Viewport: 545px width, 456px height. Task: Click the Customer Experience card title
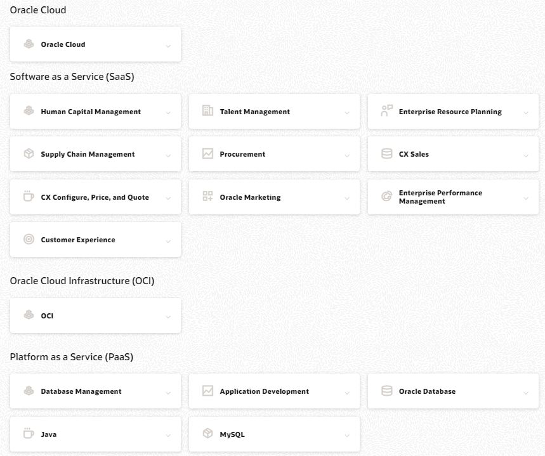[78, 240]
